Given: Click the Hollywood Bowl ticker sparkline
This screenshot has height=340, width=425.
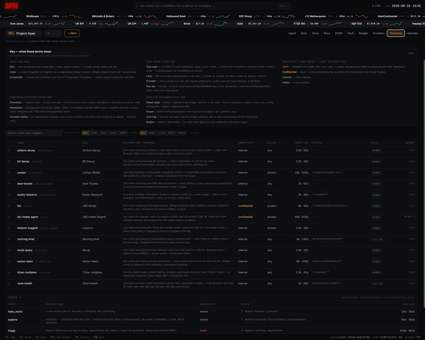Looking at the screenshot, I should pos(223,16).
